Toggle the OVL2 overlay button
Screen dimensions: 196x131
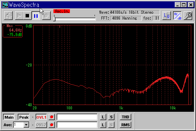41,125
